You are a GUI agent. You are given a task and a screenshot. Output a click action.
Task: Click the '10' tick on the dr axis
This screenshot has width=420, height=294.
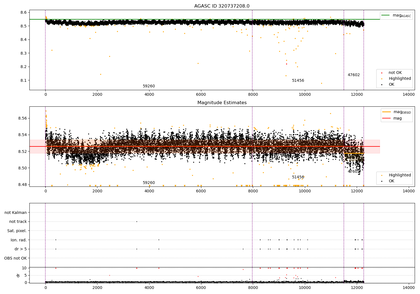[24, 268]
